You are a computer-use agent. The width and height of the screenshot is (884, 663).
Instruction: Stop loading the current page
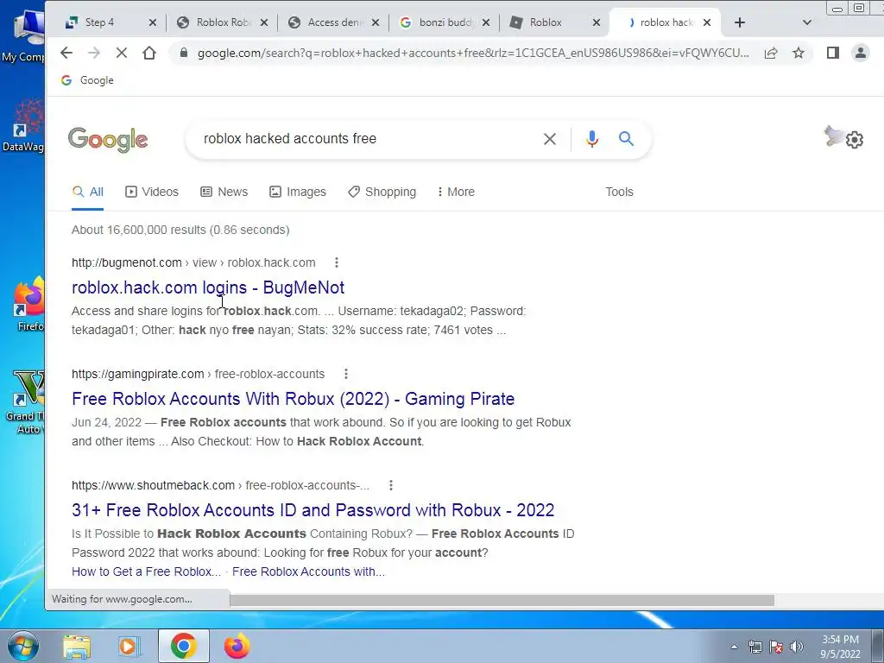pyautogui.click(x=121, y=53)
